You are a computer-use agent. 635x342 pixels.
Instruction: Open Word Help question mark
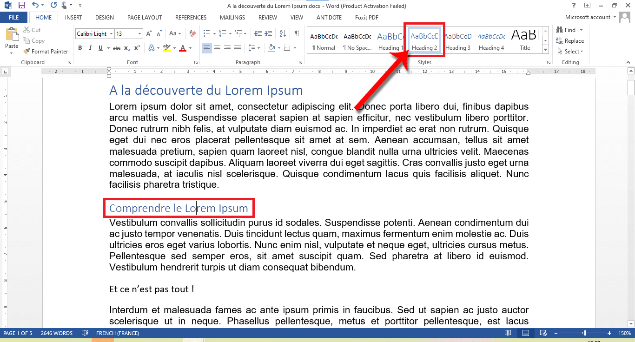[x=574, y=6]
